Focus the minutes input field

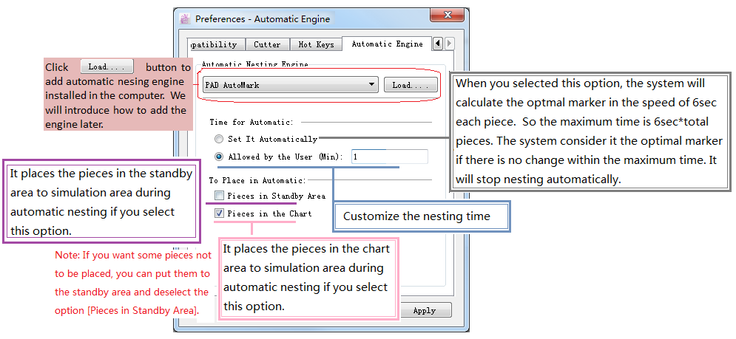pos(389,157)
